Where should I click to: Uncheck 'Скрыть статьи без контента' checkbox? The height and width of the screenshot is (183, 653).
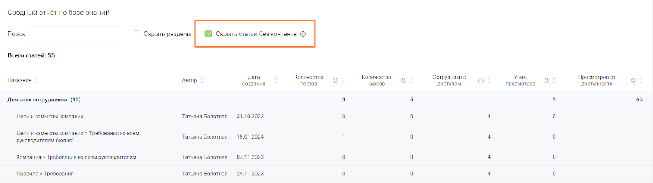208,34
